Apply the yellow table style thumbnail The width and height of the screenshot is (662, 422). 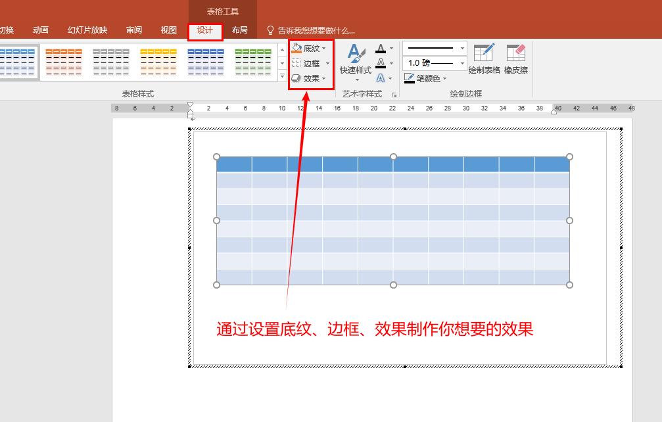tap(158, 62)
